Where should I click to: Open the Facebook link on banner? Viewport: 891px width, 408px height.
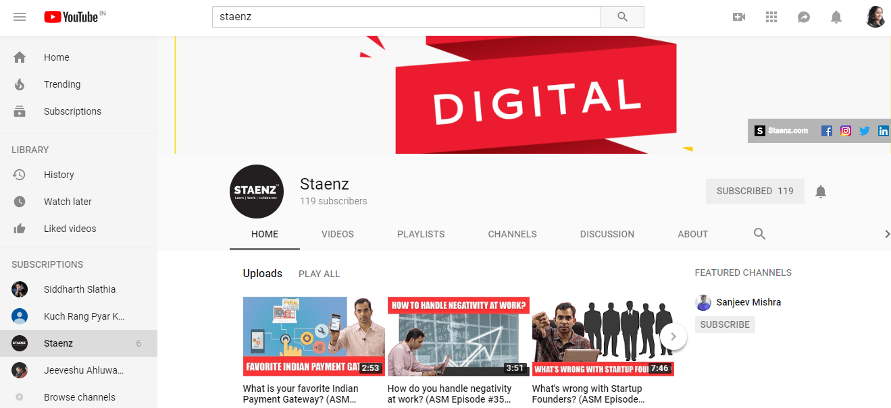[x=826, y=131]
